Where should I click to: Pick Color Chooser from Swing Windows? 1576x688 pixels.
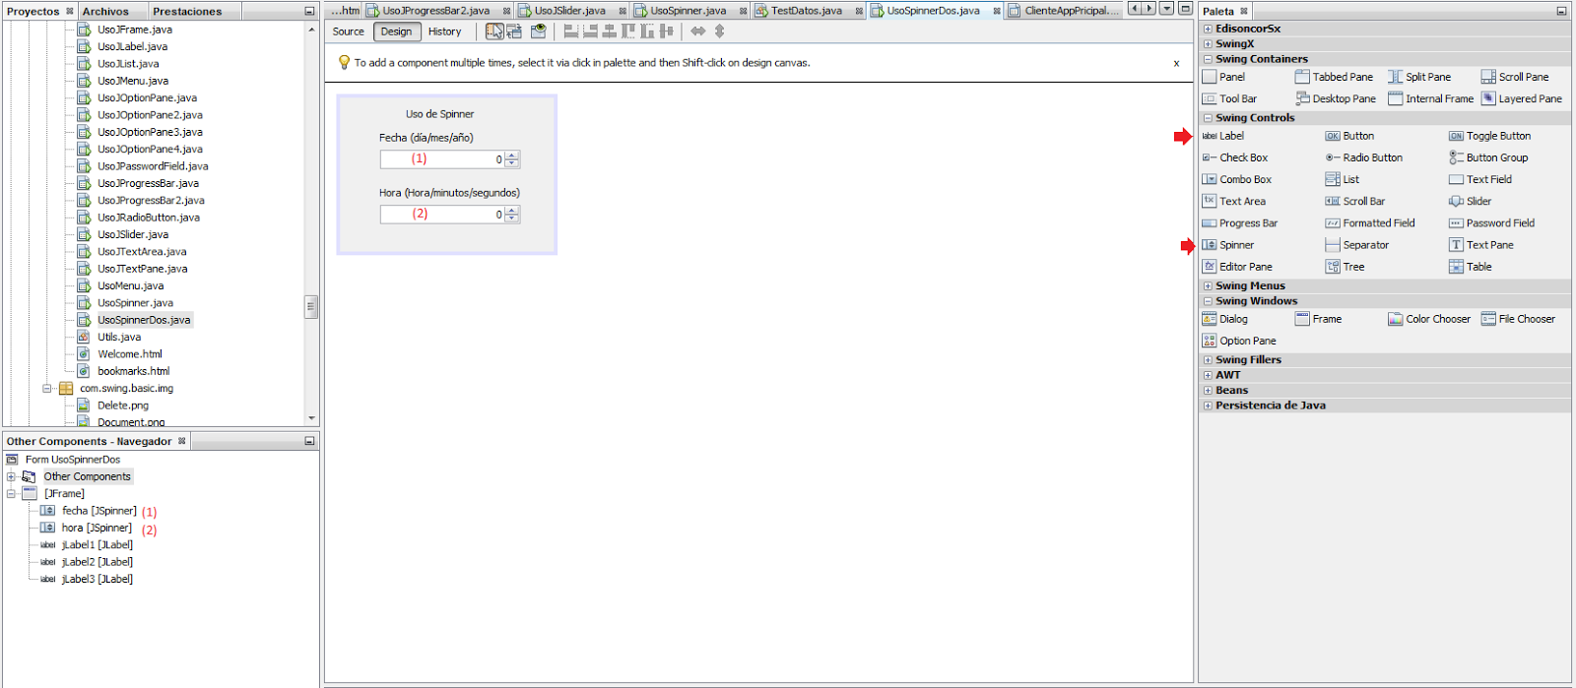[1429, 319]
